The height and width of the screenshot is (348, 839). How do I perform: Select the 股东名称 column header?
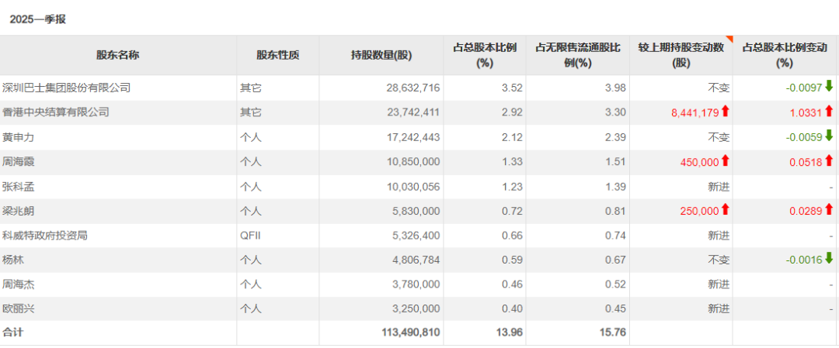coord(118,55)
